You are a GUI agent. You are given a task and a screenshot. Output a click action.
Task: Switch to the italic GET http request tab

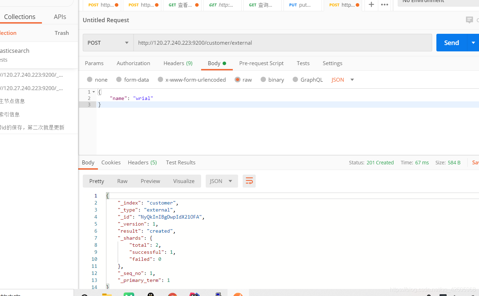(223, 5)
